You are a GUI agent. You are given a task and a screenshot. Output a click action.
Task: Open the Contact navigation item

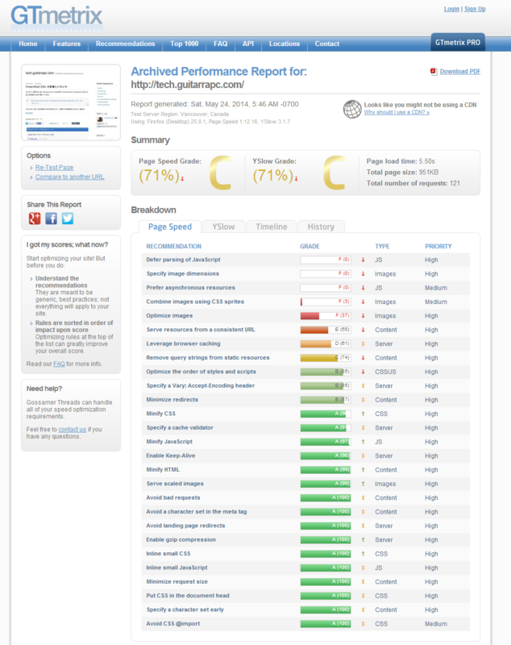click(327, 44)
